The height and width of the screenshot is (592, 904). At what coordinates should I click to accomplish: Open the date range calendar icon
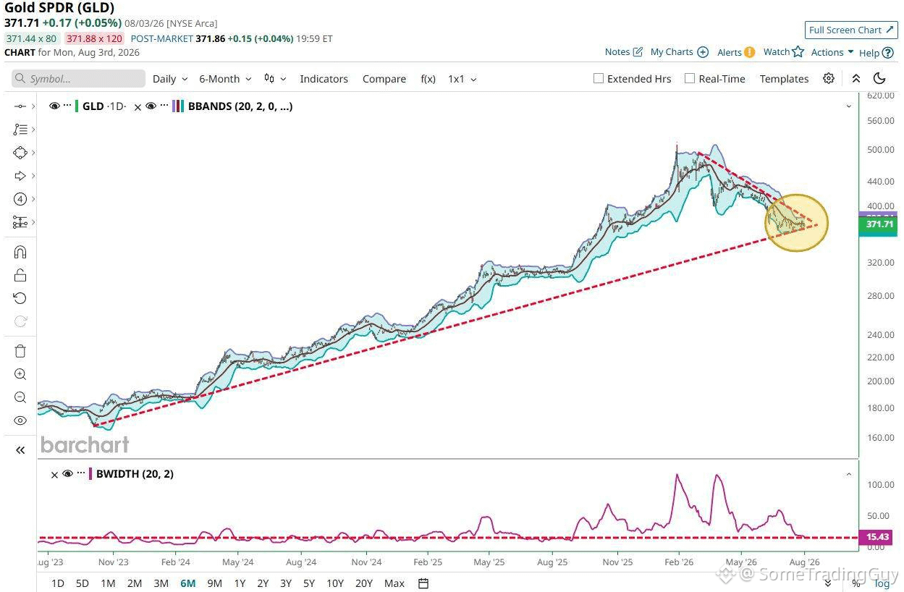423,583
